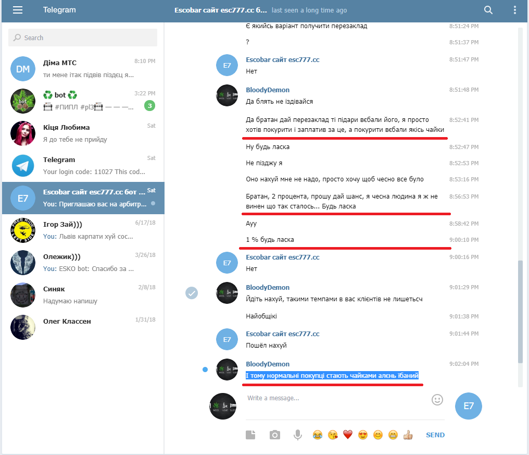Open the Telegram service chat
Screen dimensions: 529x455
click(83, 165)
